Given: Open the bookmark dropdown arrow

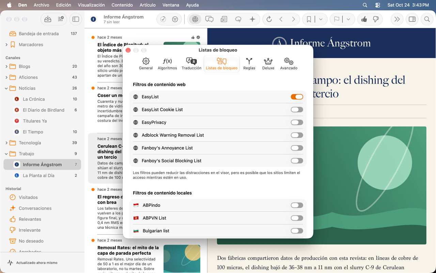Looking at the screenshot, I should click(321, 19).
